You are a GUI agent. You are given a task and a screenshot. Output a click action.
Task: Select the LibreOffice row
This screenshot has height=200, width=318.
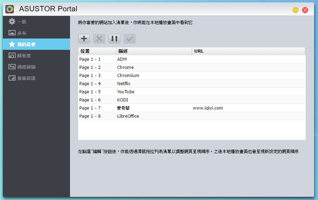click(191, 116)
